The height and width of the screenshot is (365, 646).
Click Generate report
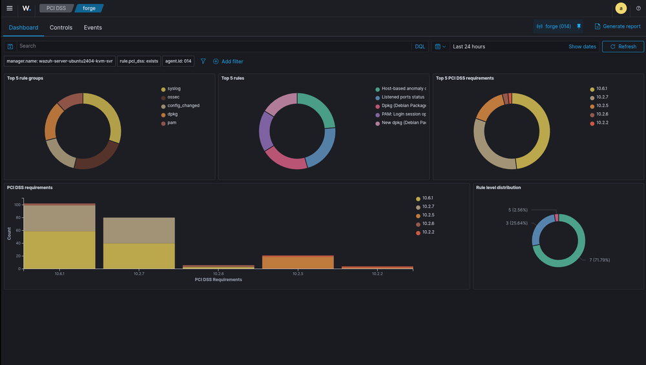click(x=617, y=26)
